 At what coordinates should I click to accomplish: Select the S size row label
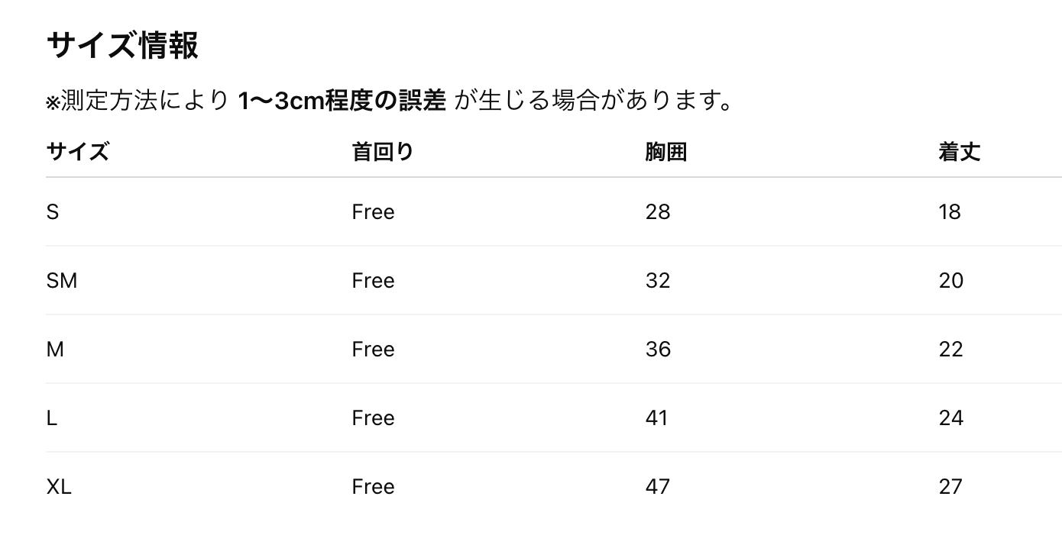[53, 212]
